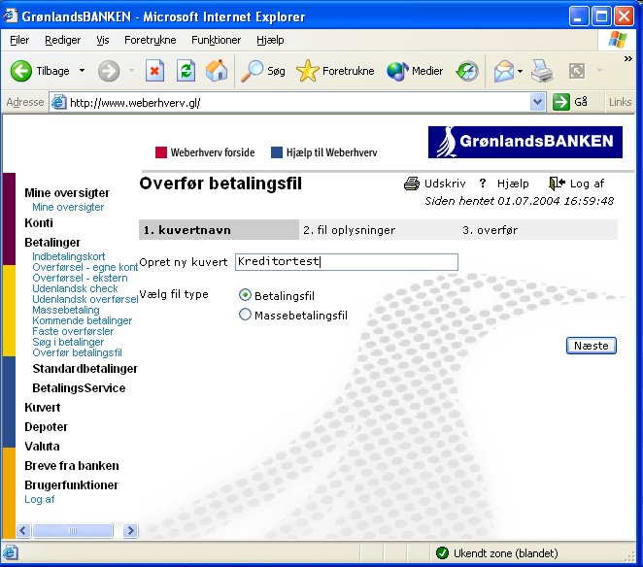Click the greyed-out resize toolbar icon
Screen dimensions: 643x567
click(x=577, y=71)
